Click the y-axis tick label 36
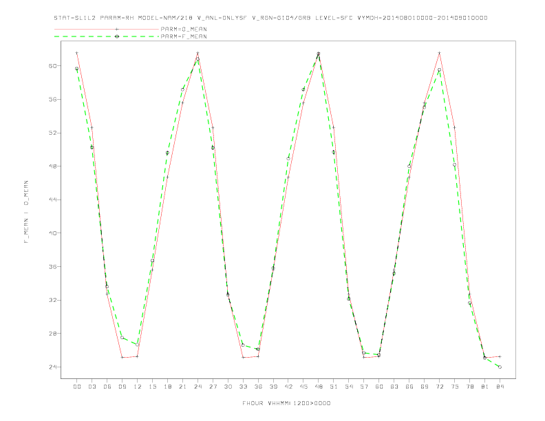The width and height of the screenshot is (545, 421). coord(53,267)
